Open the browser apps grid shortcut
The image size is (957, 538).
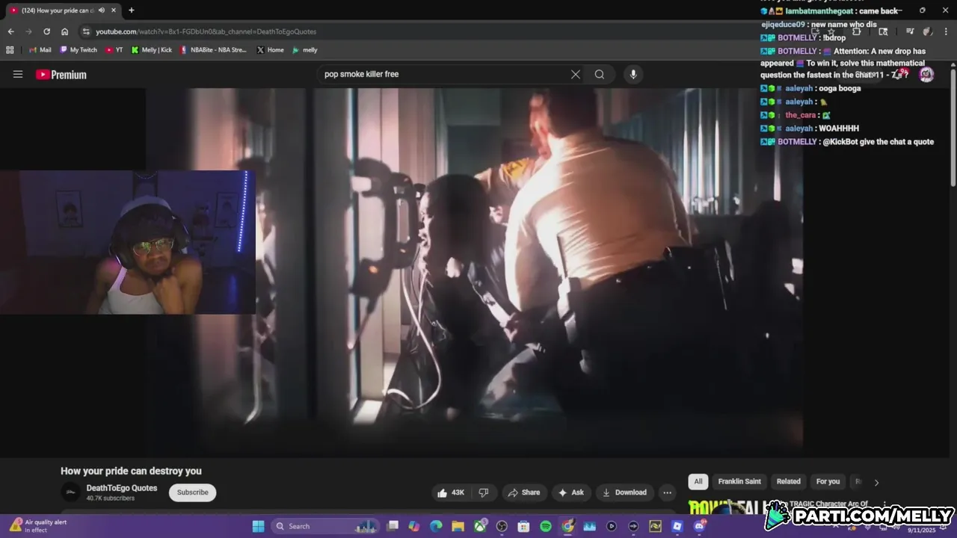coord(10,50)
